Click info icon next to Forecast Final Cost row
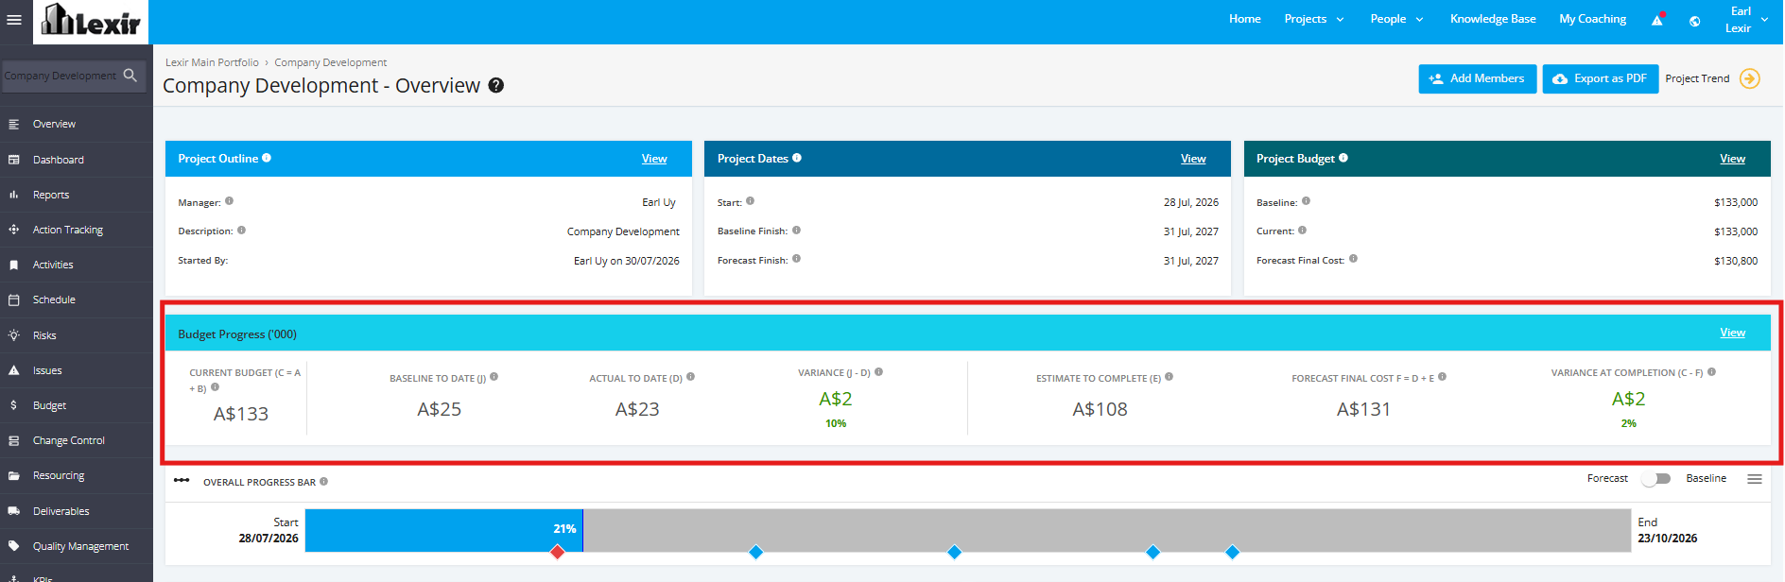The height and width of the screenshot is (582, 1785). pyautogui.click(x=1353, y=259)
